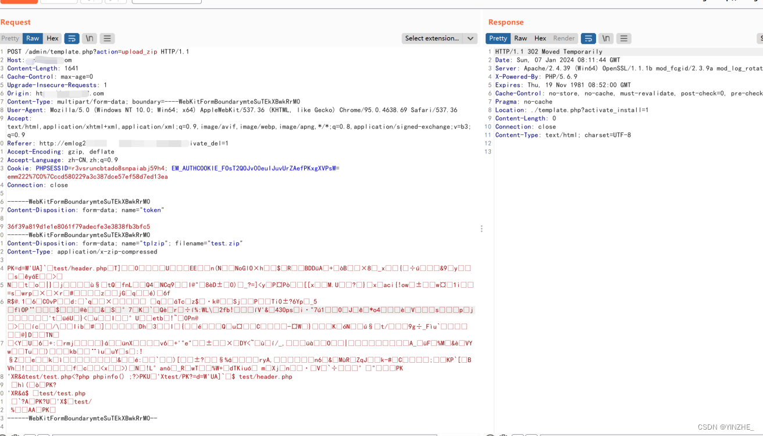763x436 pixels.
Task: Switch Response view to Pretty tab
Action: [x=498, y=38]
